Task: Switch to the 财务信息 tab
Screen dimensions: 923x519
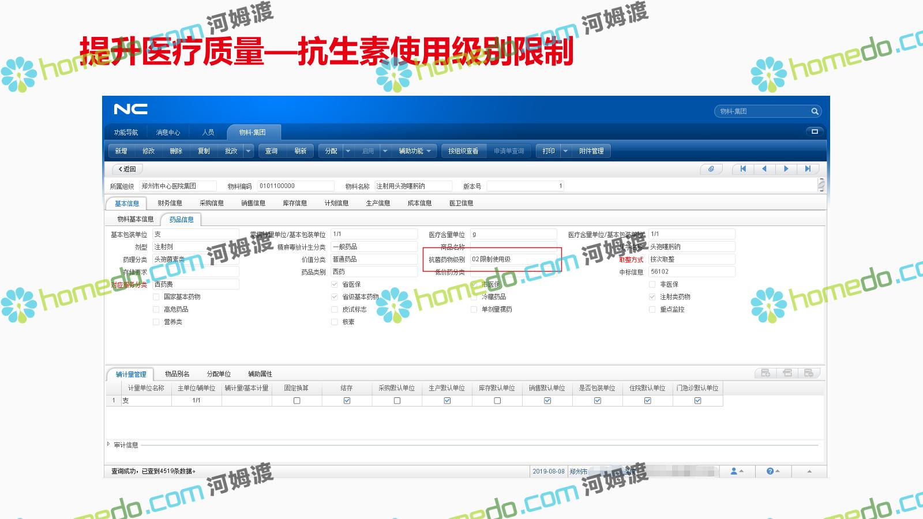Action: [x=170, y=203]
